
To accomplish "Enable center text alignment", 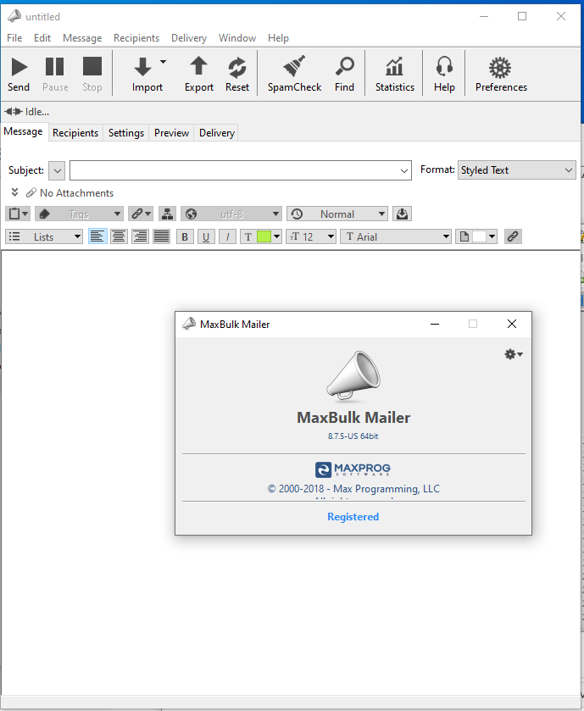I will pyautogui.click(x=119, y=237).
